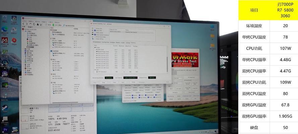Click the clocks list vertical scrollbar
The image size is (298, 134).
point(167,64)
